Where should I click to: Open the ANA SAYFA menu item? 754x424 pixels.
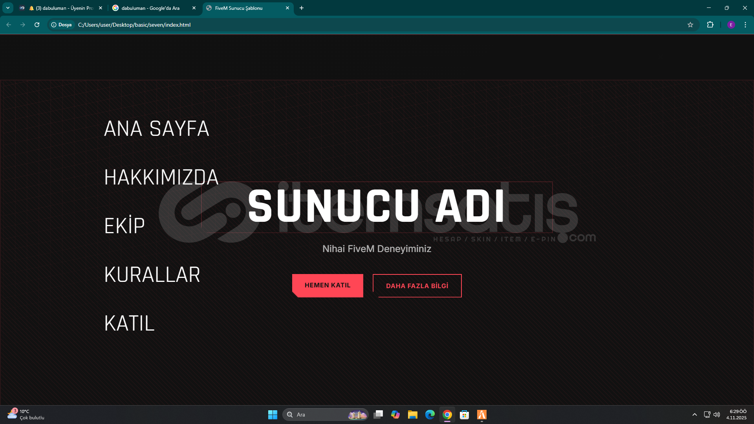click(156, 129)
